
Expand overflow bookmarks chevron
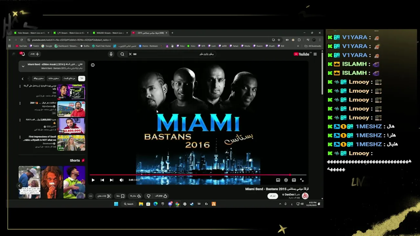[x=298, y=46]
